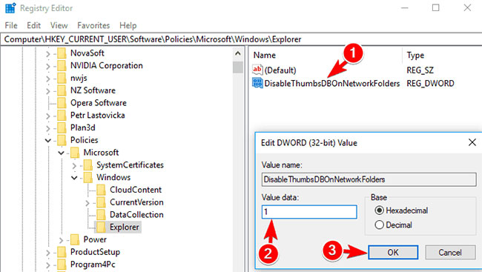482x272 pixels.
Task: Select the DisableThumbsDBOnNetworkFolders value name
Action: (332, 83)
